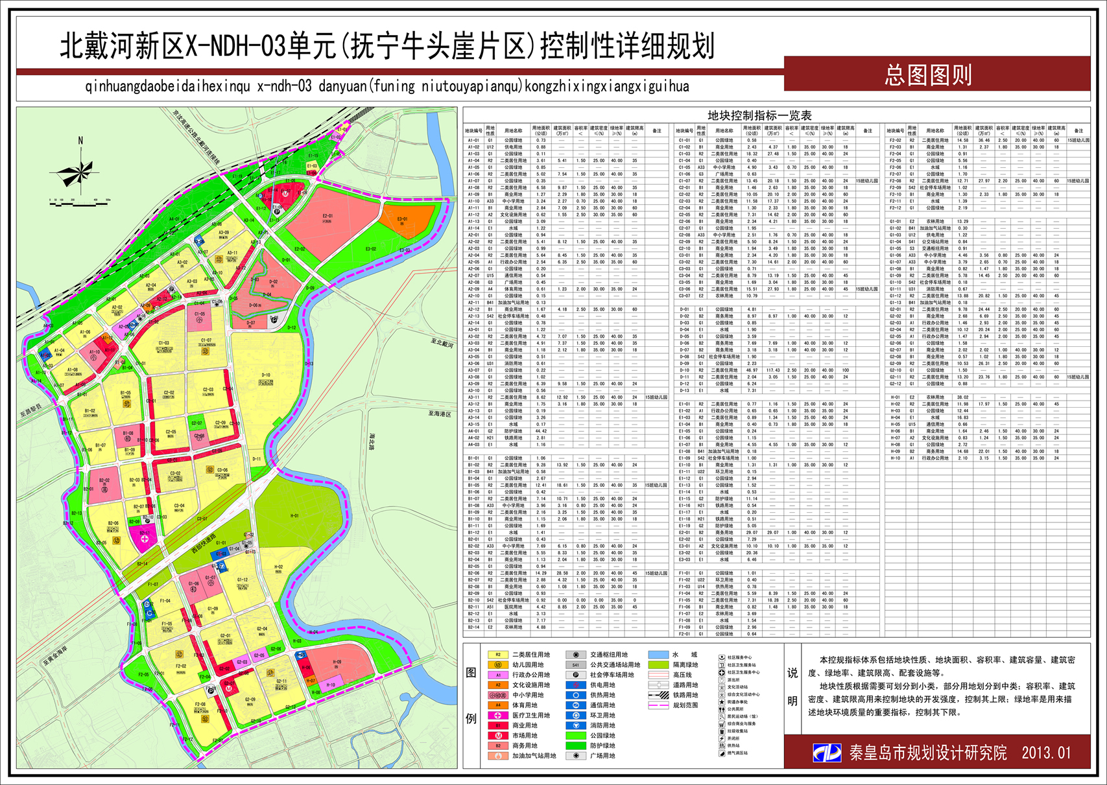Click the pink A1 行政办公用地 swatch
The width and height of the screenshot is (1107, 785).
pos(498,675)
